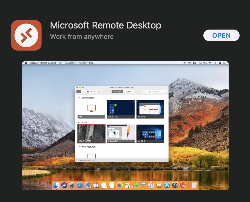The height and width of the screenshot is (202, 250).
Task: Select the 10.0.0.10:3389 desktop thumbnail
Action: [91, 134]
